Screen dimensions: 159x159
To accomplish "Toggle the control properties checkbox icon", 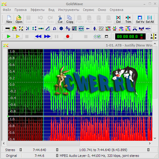I will [x=97, y=36].
